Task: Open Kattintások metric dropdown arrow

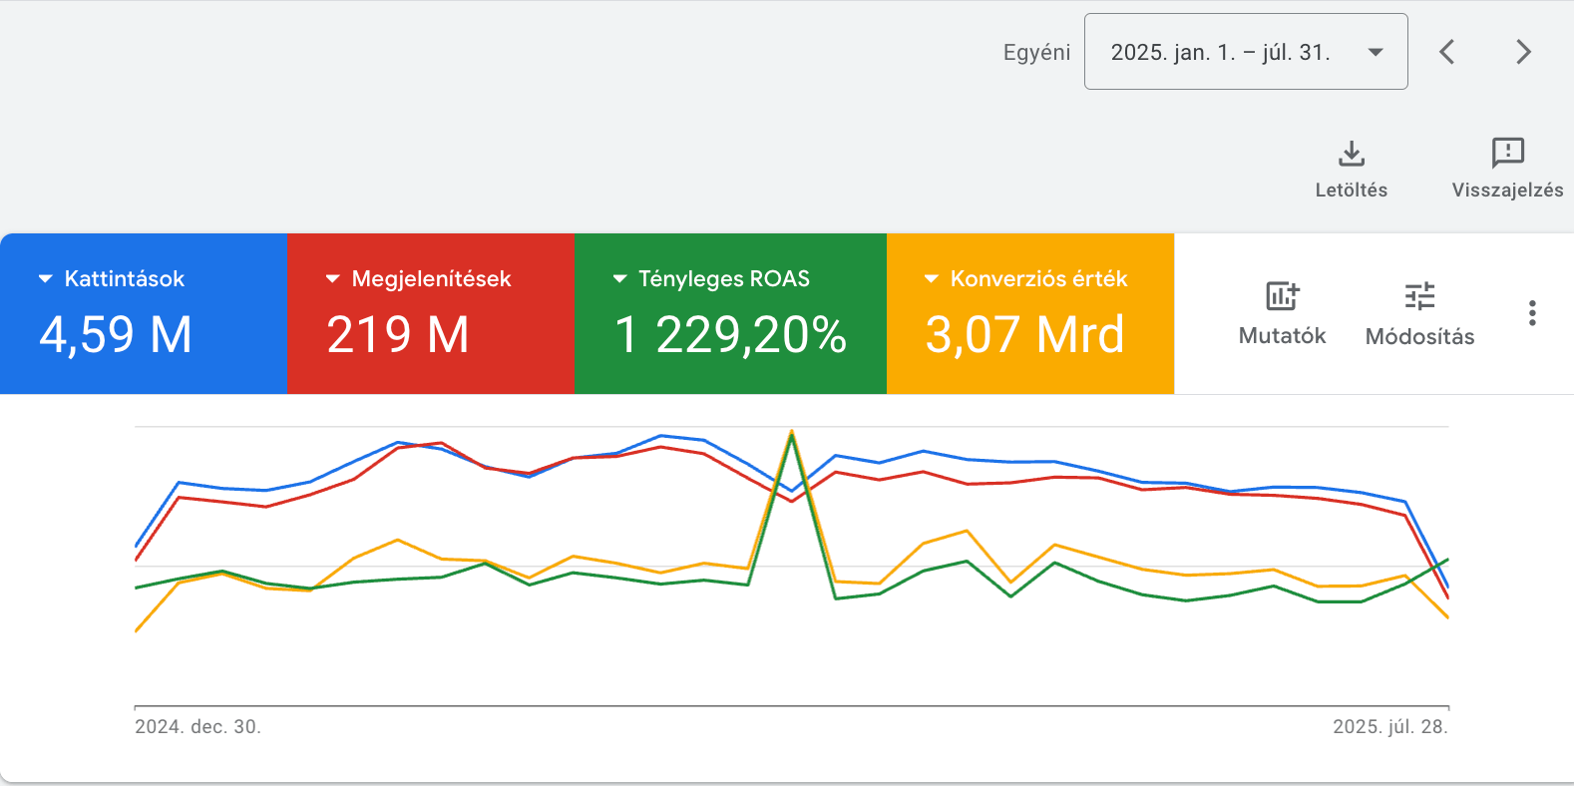Action: click(x=45, y=279)
